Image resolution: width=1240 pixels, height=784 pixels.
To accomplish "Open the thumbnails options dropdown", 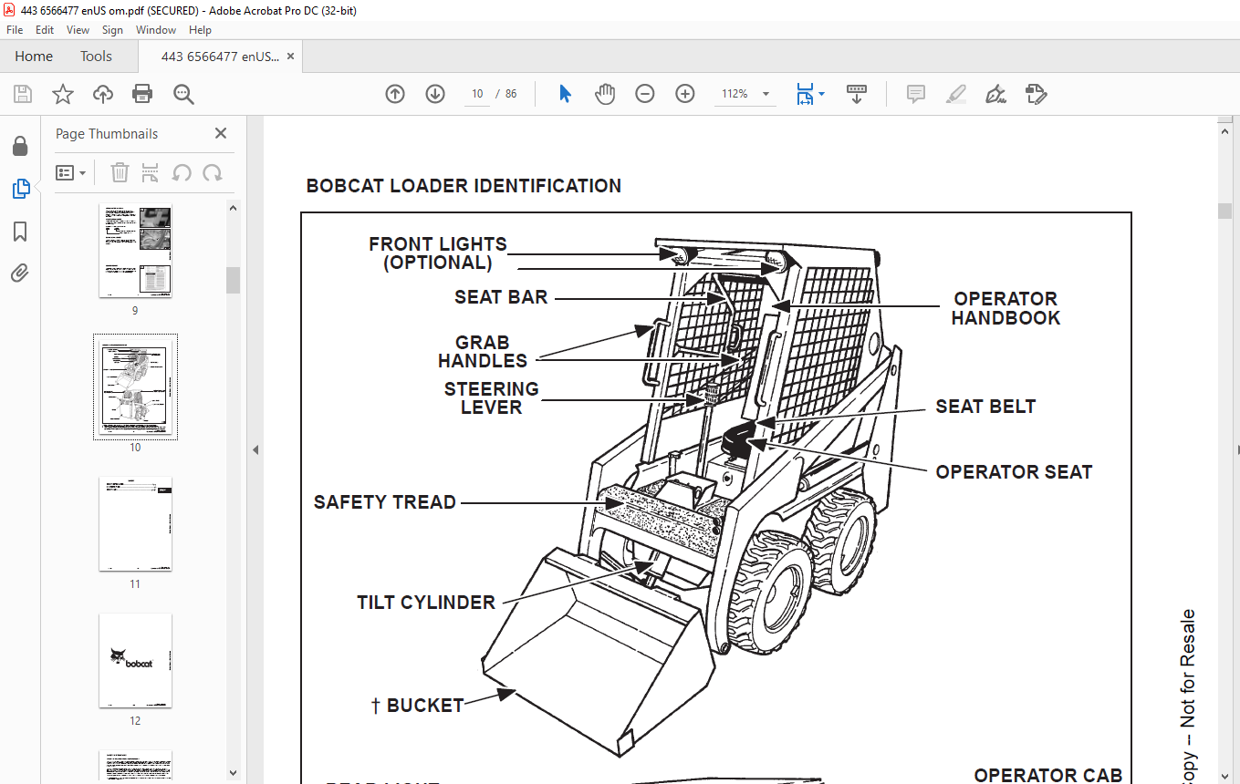I will (71, 172).
